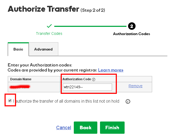Viewport: 177px width, 138px height.
Task: Click the Cancel link
Action: point(64,128)
